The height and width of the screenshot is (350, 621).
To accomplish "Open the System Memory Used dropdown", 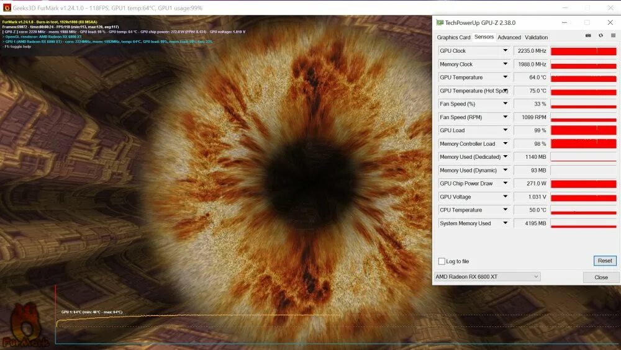I will [505, 223].
